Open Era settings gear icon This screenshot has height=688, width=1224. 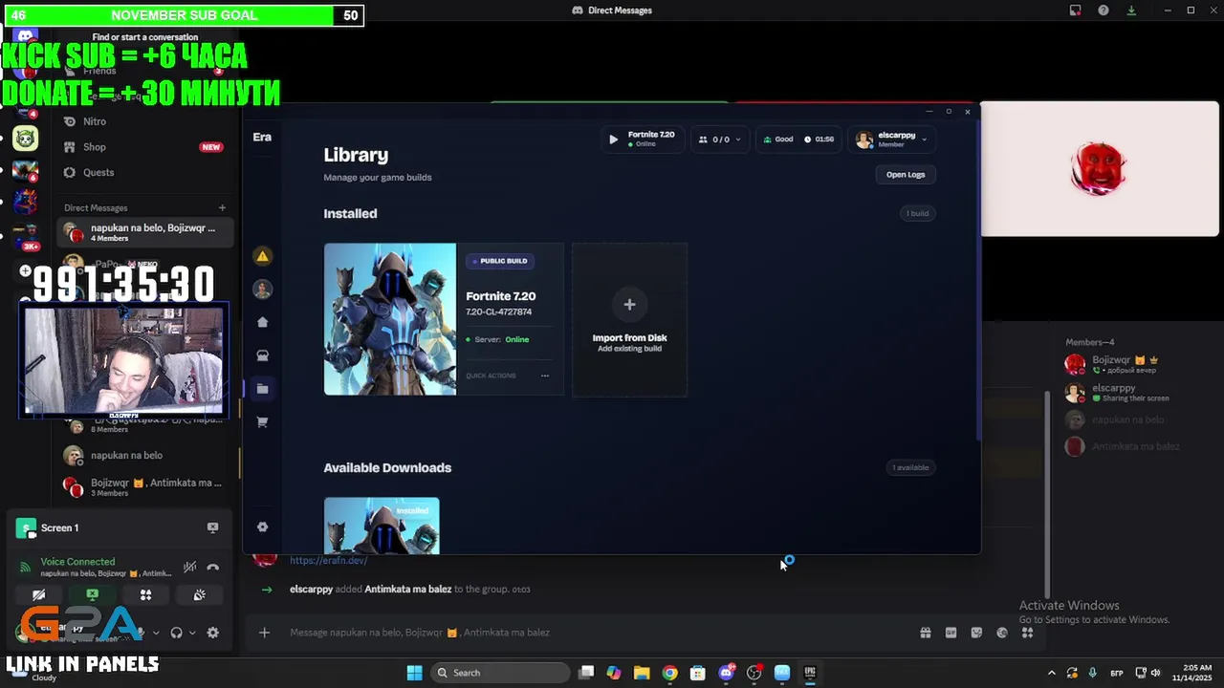click(263, 527)
